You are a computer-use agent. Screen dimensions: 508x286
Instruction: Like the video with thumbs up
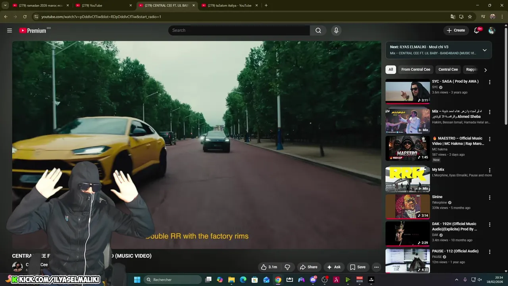point(269,267)
